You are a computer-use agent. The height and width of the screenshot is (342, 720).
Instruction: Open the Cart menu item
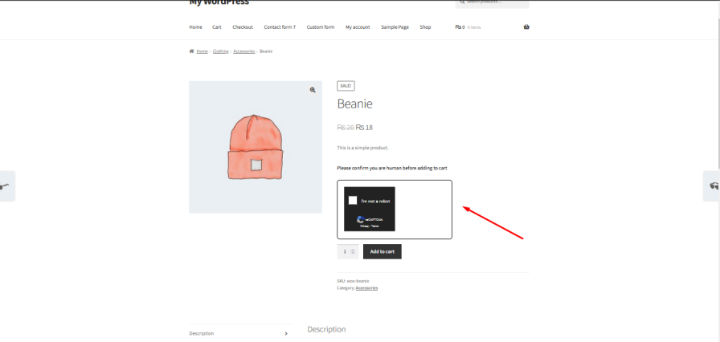[x=217, y=27]
